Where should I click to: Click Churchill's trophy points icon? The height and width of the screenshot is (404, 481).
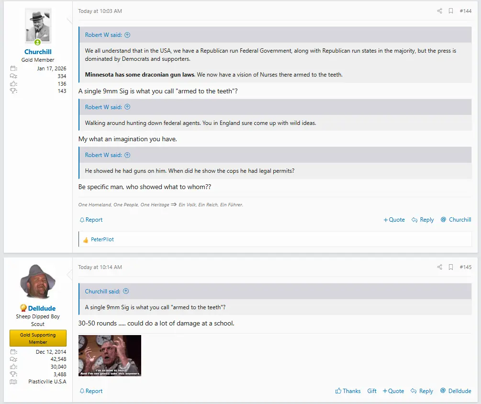point(13,91)
